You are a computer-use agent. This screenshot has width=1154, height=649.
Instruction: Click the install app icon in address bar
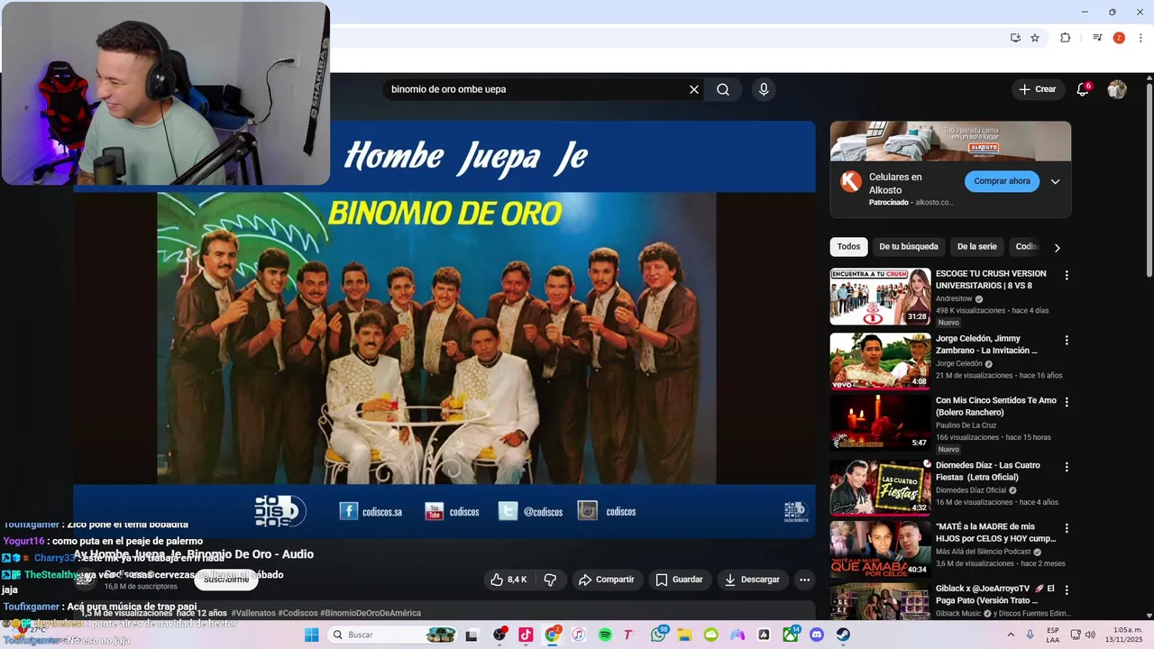coord(1015,38)
